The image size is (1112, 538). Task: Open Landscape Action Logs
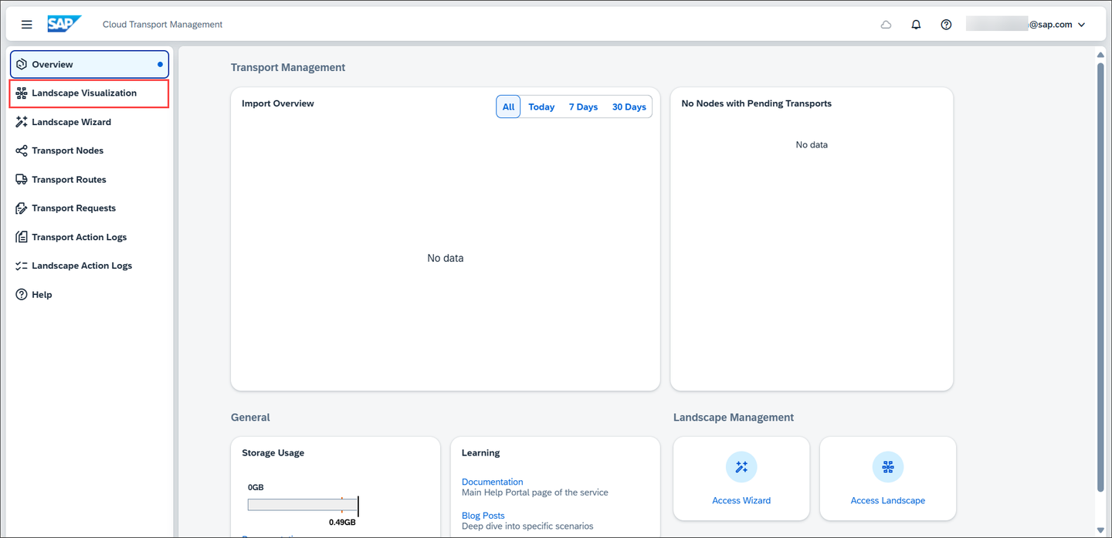[x=90, y=266]
